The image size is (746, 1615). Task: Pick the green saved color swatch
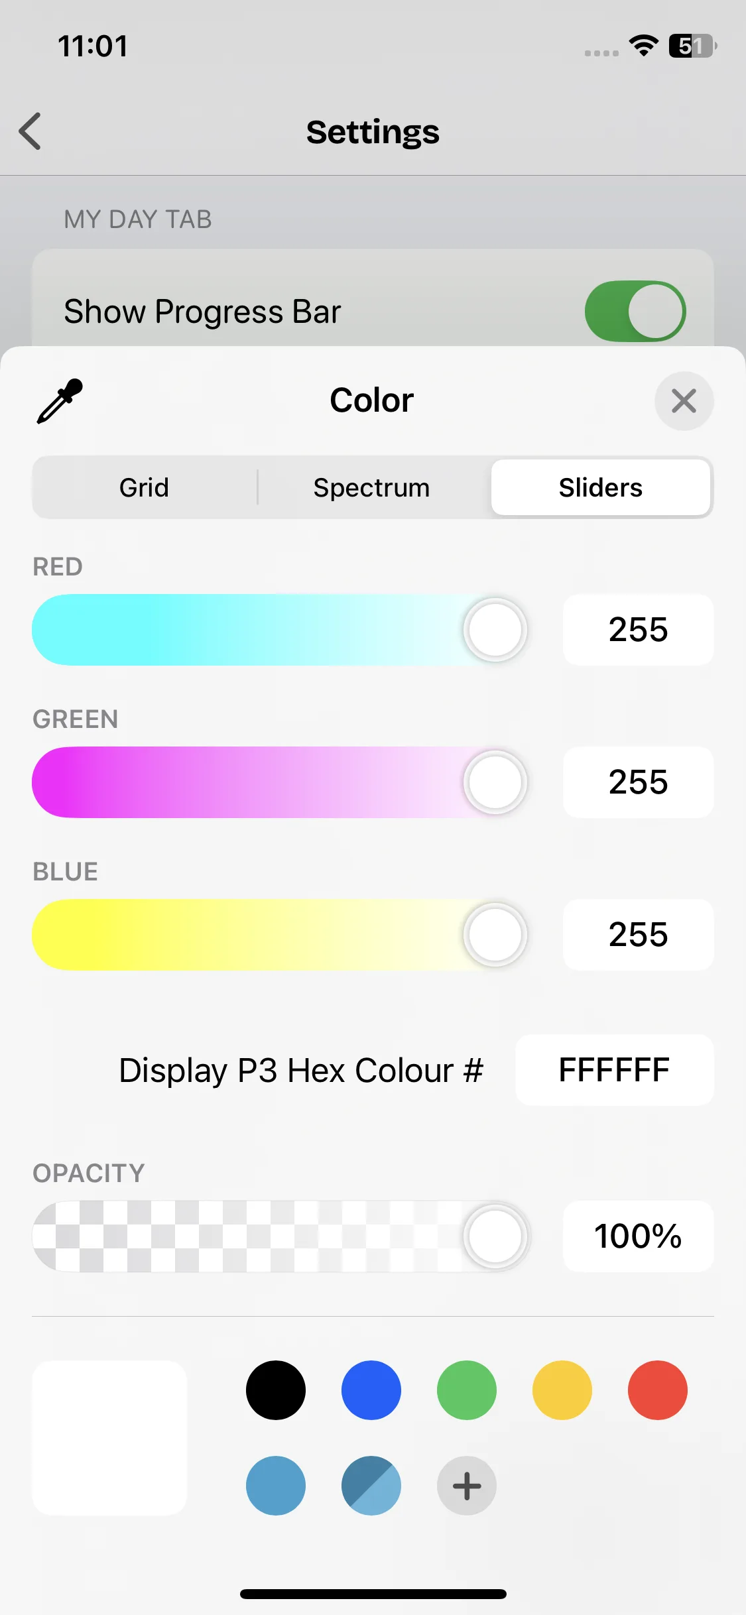466,1390
